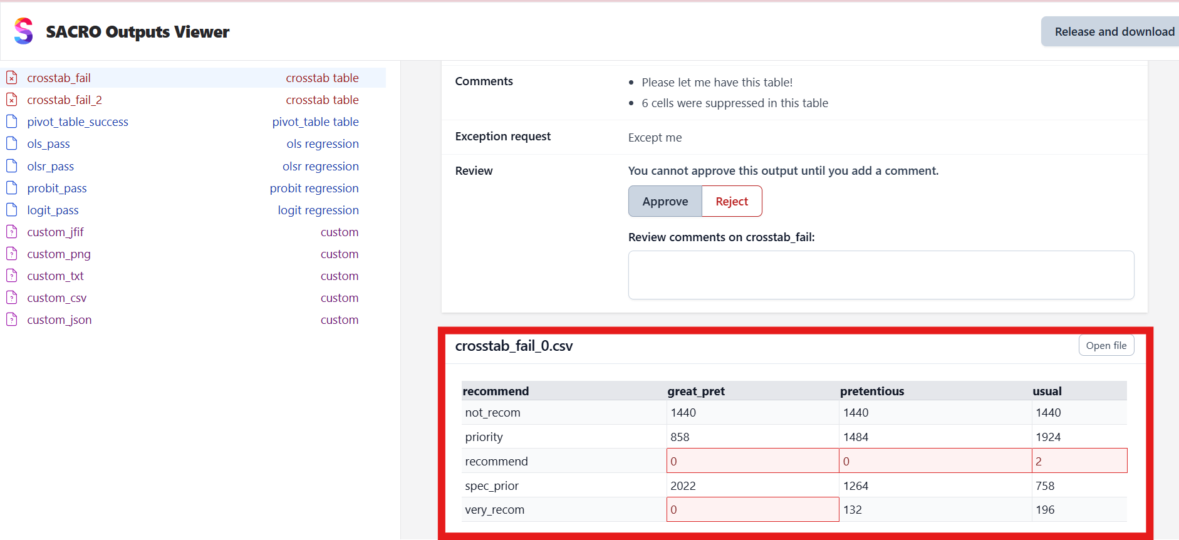Open the logit_pass output
Screen dimensions: 1179x540
pos(53,210)
